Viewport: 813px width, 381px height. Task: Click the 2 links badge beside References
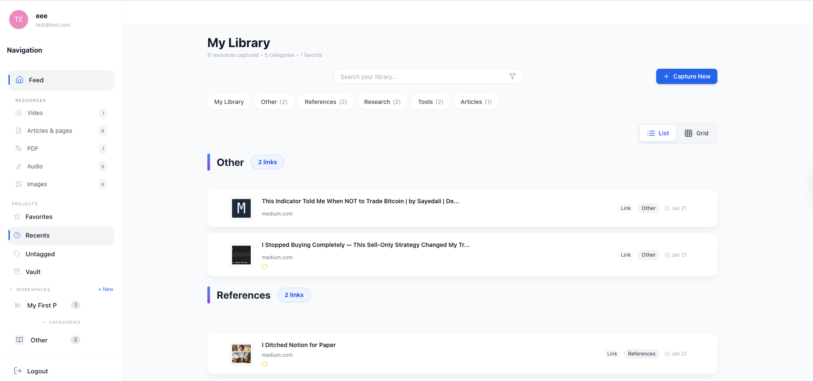coord(294,295)
